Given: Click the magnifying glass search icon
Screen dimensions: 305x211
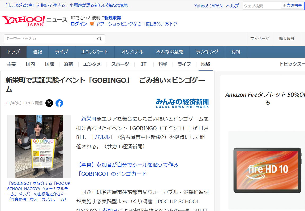Looking at the screenshot, I should click(x=100, y=39).
